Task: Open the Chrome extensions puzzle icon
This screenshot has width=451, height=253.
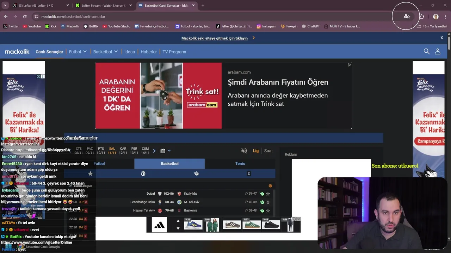Action: [421, 17]
